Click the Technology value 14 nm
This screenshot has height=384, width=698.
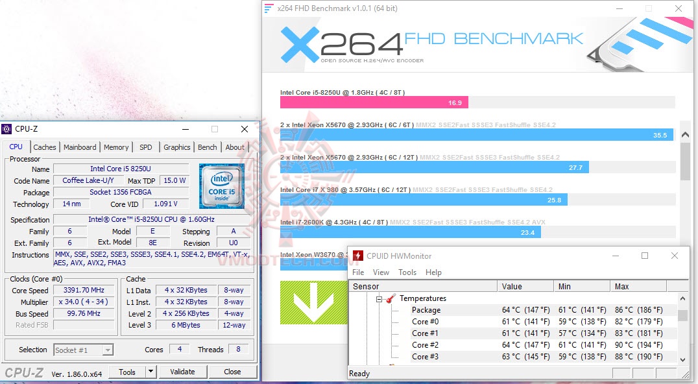click(71, 204)
